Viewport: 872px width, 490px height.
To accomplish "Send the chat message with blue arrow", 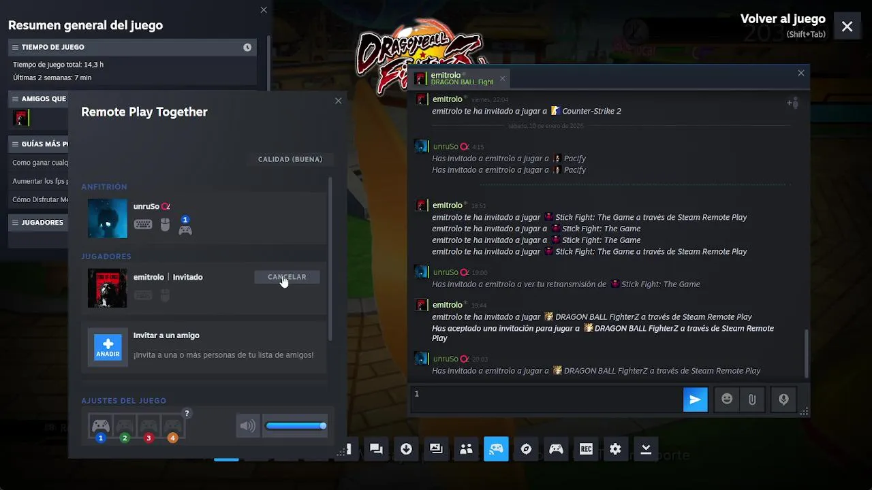I will (x=696, y=399).
